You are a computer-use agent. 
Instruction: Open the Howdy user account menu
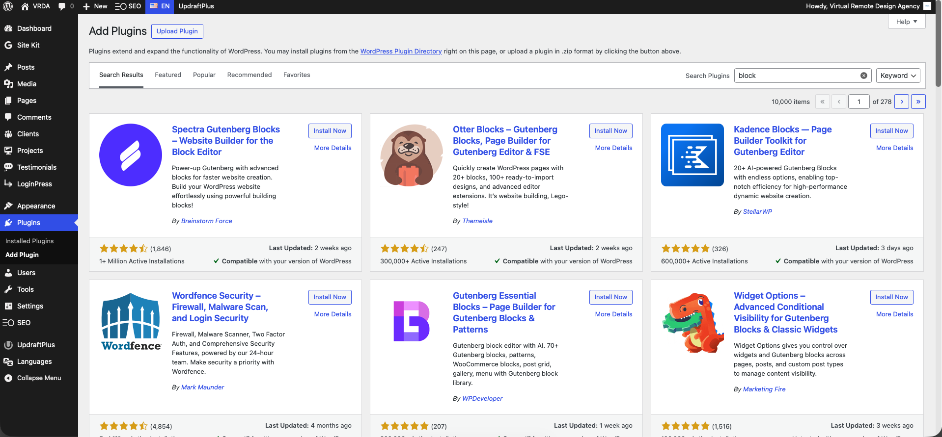[868, 6]
